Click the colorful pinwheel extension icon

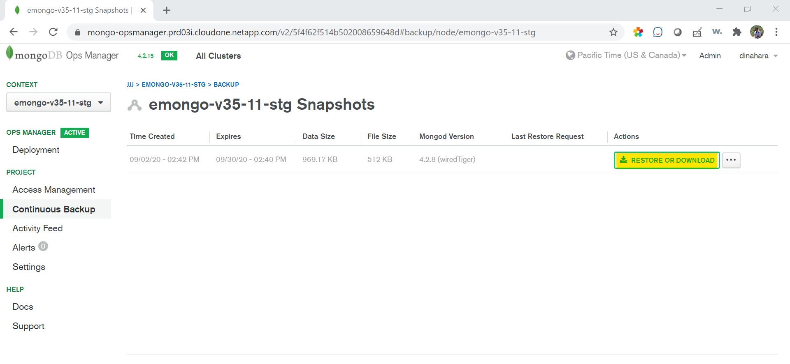click(x=638, y=32)
